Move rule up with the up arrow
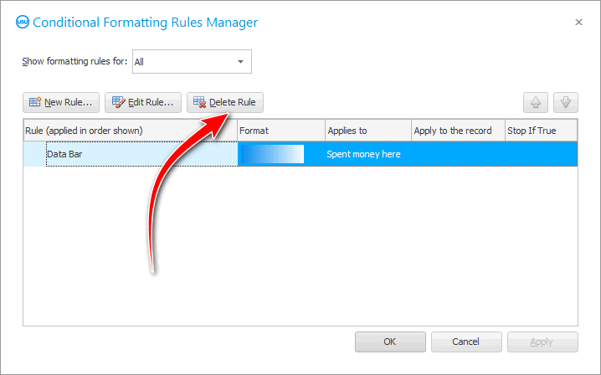Screen dimensions: 601x375 536,103
